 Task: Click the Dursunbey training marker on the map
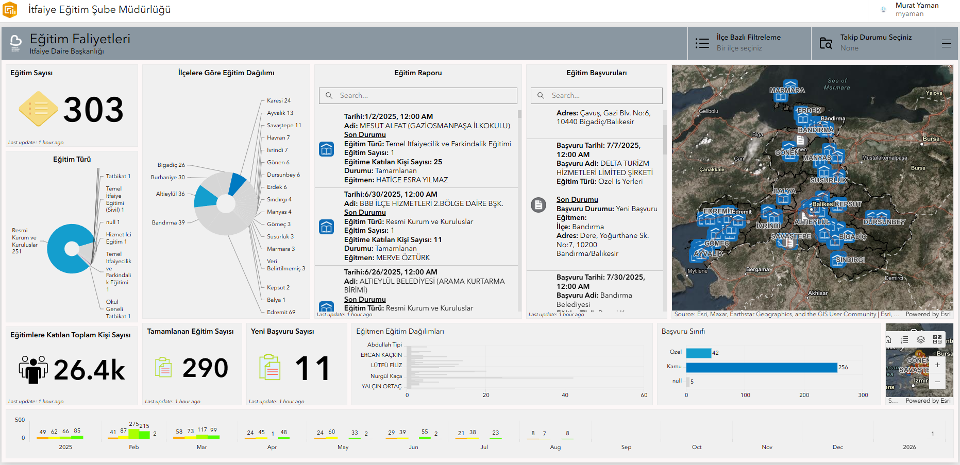(882, 215)
